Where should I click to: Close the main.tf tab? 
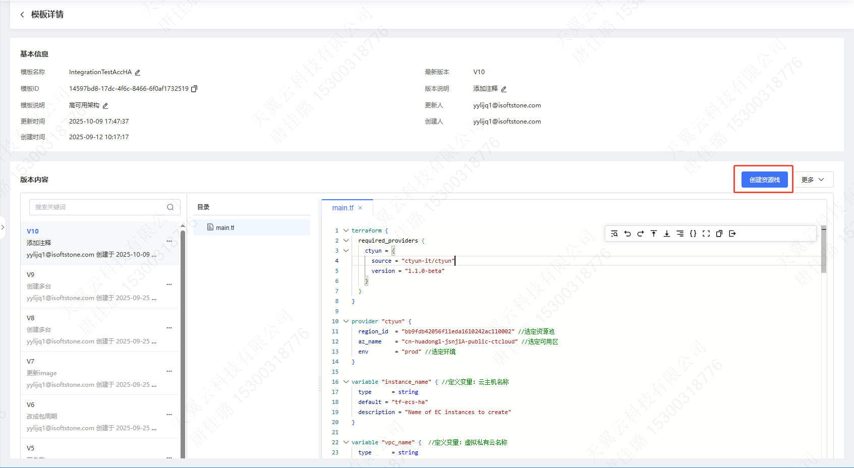tap(360, 208)
